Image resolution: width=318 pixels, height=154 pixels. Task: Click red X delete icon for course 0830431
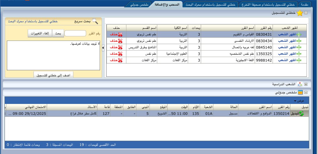(x=120, y=35)
